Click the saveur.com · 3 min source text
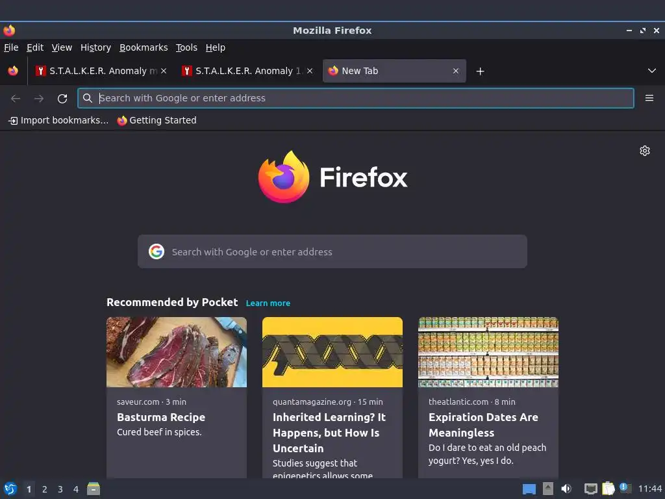 [x=151, y=402]
